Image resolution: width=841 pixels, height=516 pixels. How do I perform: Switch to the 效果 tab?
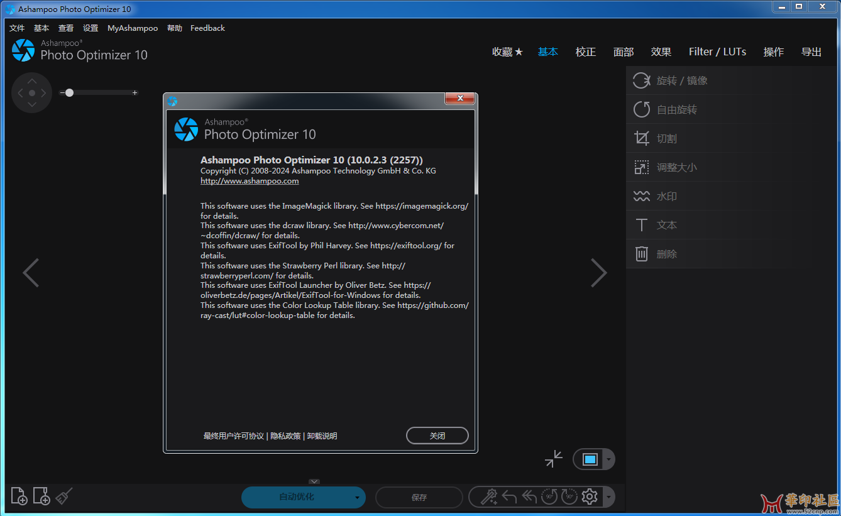(661, 52)
